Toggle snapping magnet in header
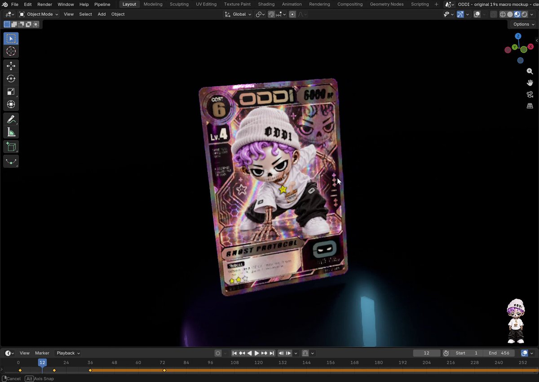Viewport: 539px width, 382px height. pyautogui.click(x=271, y=14)
